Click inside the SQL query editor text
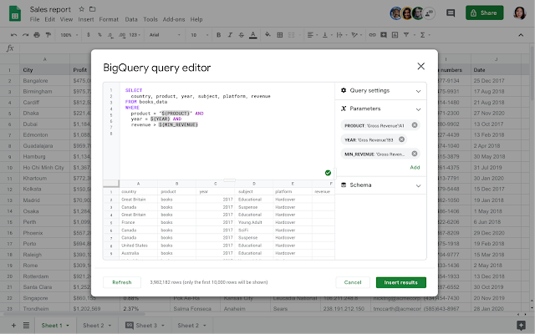The width and height of the screenshot is (535, 334). [x=217, y=125]
